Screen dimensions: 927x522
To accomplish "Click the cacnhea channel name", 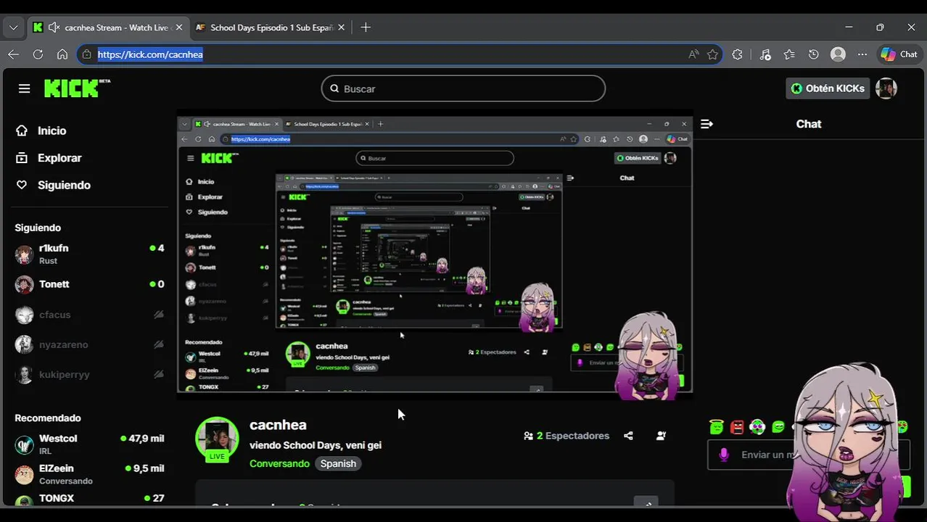I will [278, 425].
